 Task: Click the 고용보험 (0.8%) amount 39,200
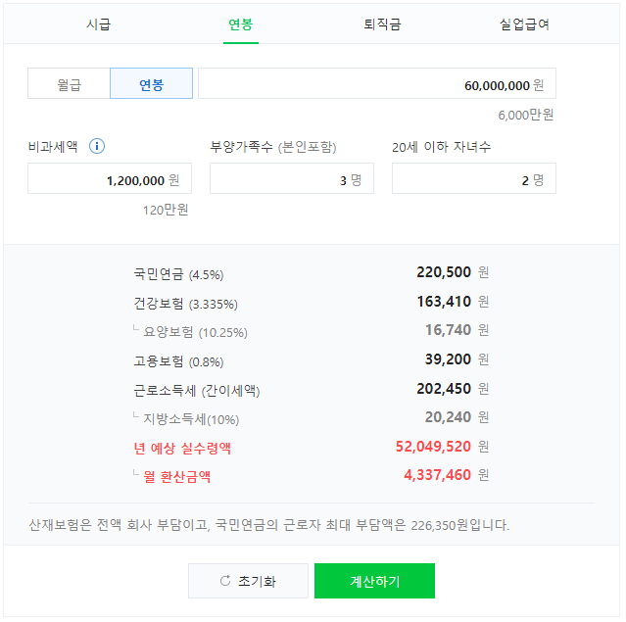448,359
